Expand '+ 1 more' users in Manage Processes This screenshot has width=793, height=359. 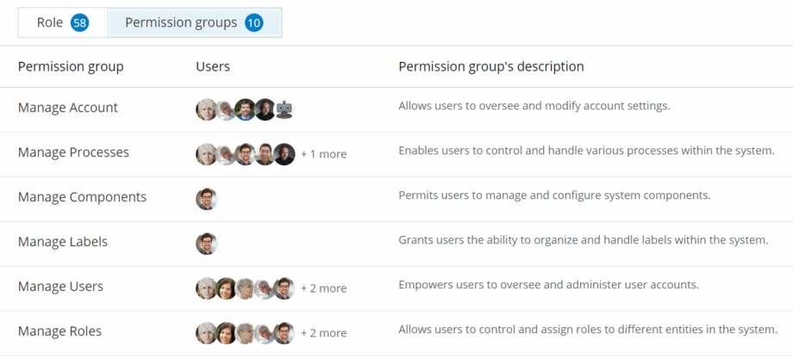point(323,155)
